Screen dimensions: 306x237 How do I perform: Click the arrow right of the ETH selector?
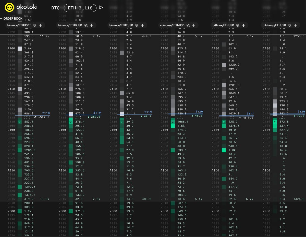(x=101, y=8)
